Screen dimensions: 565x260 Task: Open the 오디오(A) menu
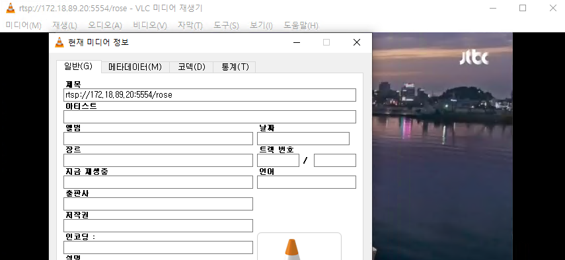pos(105,26)
